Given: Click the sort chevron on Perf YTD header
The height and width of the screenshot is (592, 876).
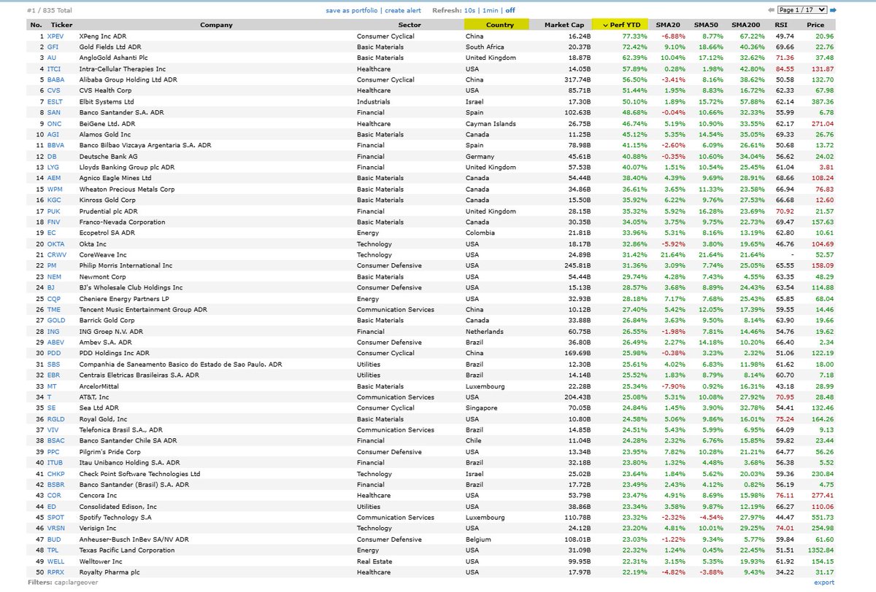Looking at the screenshot, I should point(605,25).
